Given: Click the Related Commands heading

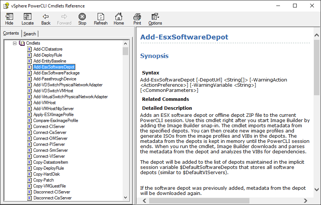Looking at the screenshot, I should [x=166, y=99].
